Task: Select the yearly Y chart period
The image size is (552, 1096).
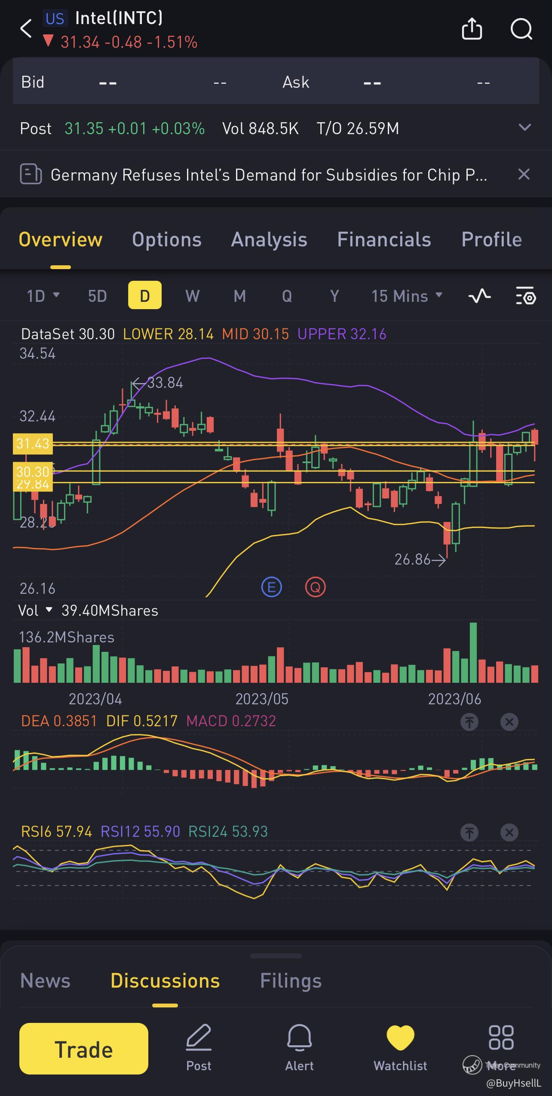Action: [x=334, y=296]
